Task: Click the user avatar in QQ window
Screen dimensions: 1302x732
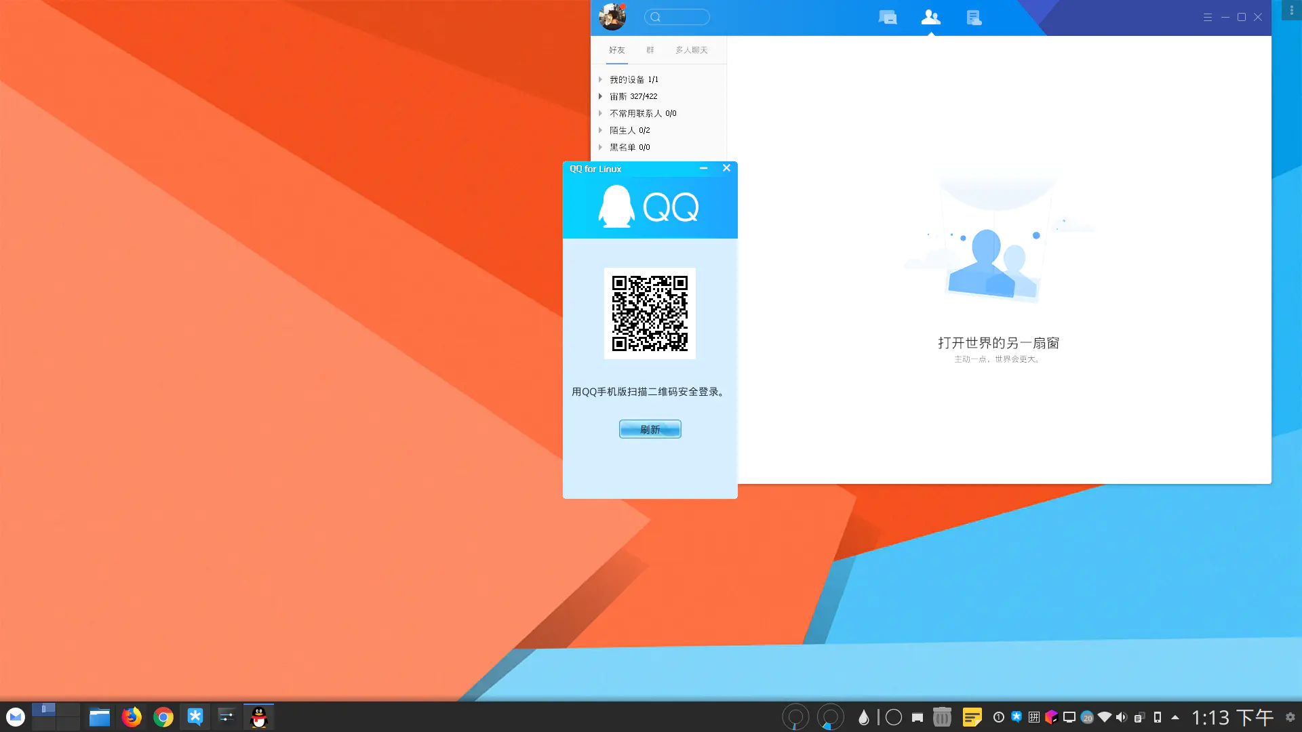Action: [612, 17]
